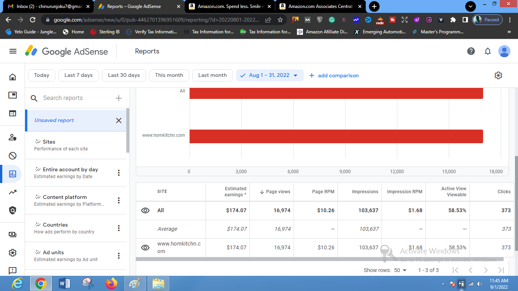Click the All red chart bar

(336, 93)
